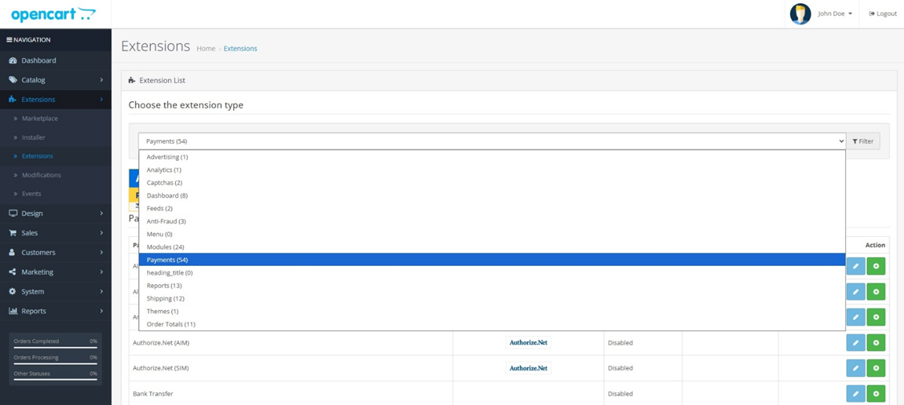
Task: Select the Extensions submenu item
Action: (x=55, y=156)
